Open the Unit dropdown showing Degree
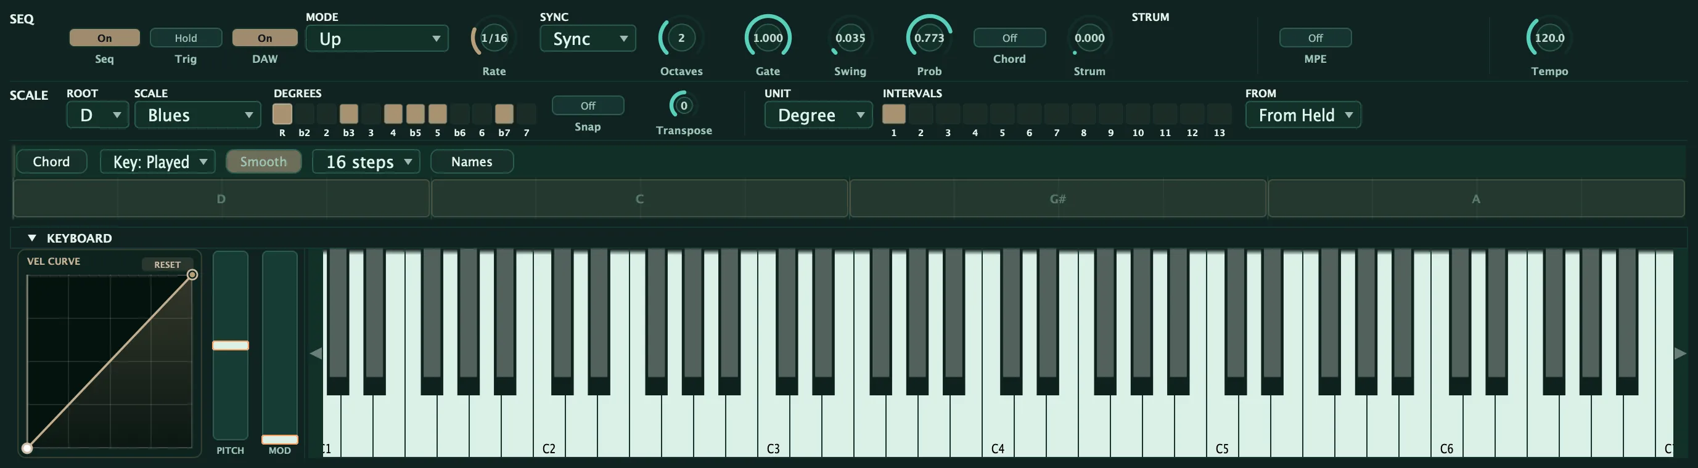 tap(818, 115)
